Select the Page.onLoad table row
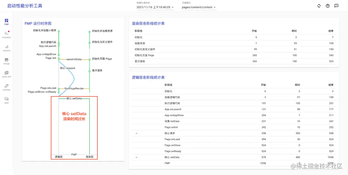The image size is (348, 175). pyautogui.click(x=234, y=139)
